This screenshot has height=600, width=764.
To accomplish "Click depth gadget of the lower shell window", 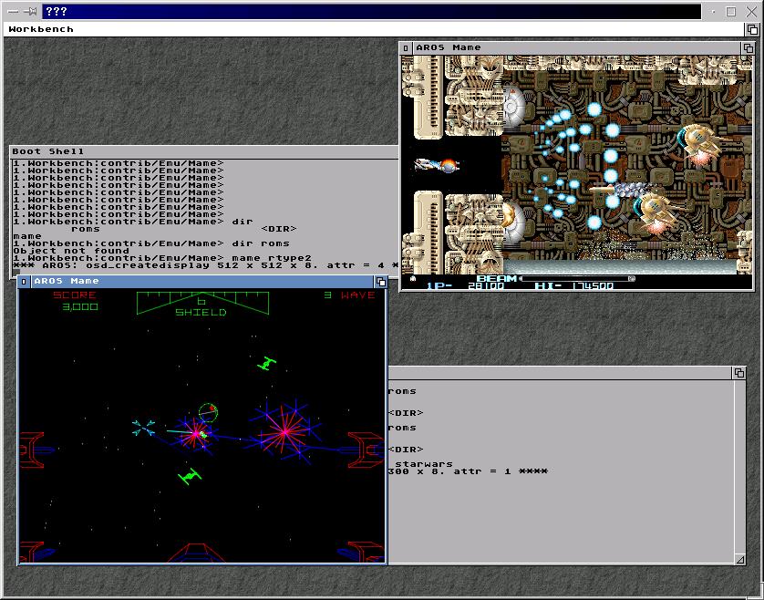I will coord(739,373).
